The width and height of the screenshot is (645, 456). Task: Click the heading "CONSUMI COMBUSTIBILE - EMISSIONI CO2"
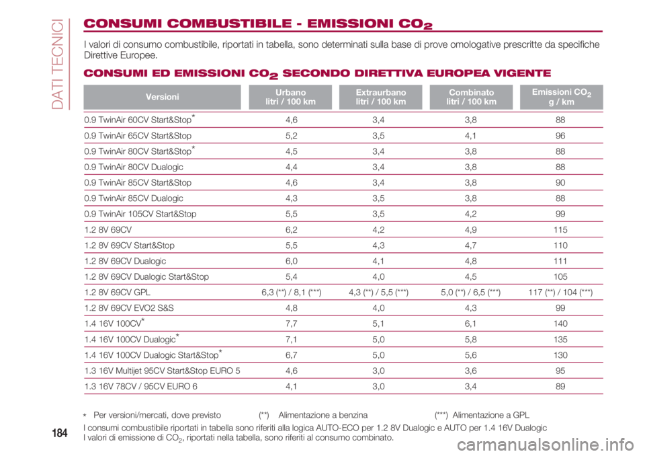point(257,24)
